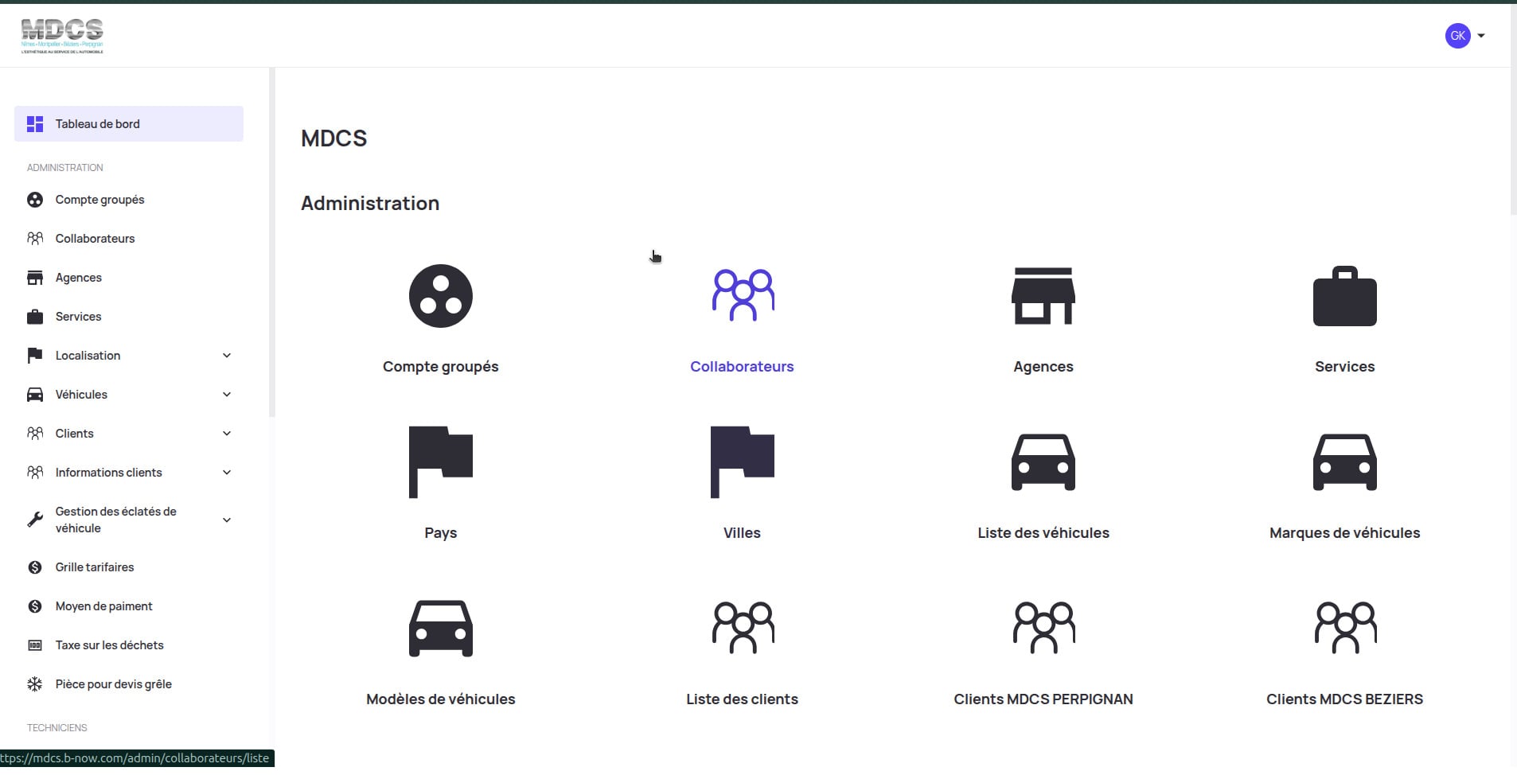This screenshot has width=1517, height=775.
Task: Select Tableau de bord in sidebar
Action: click(x=129, y=124)
